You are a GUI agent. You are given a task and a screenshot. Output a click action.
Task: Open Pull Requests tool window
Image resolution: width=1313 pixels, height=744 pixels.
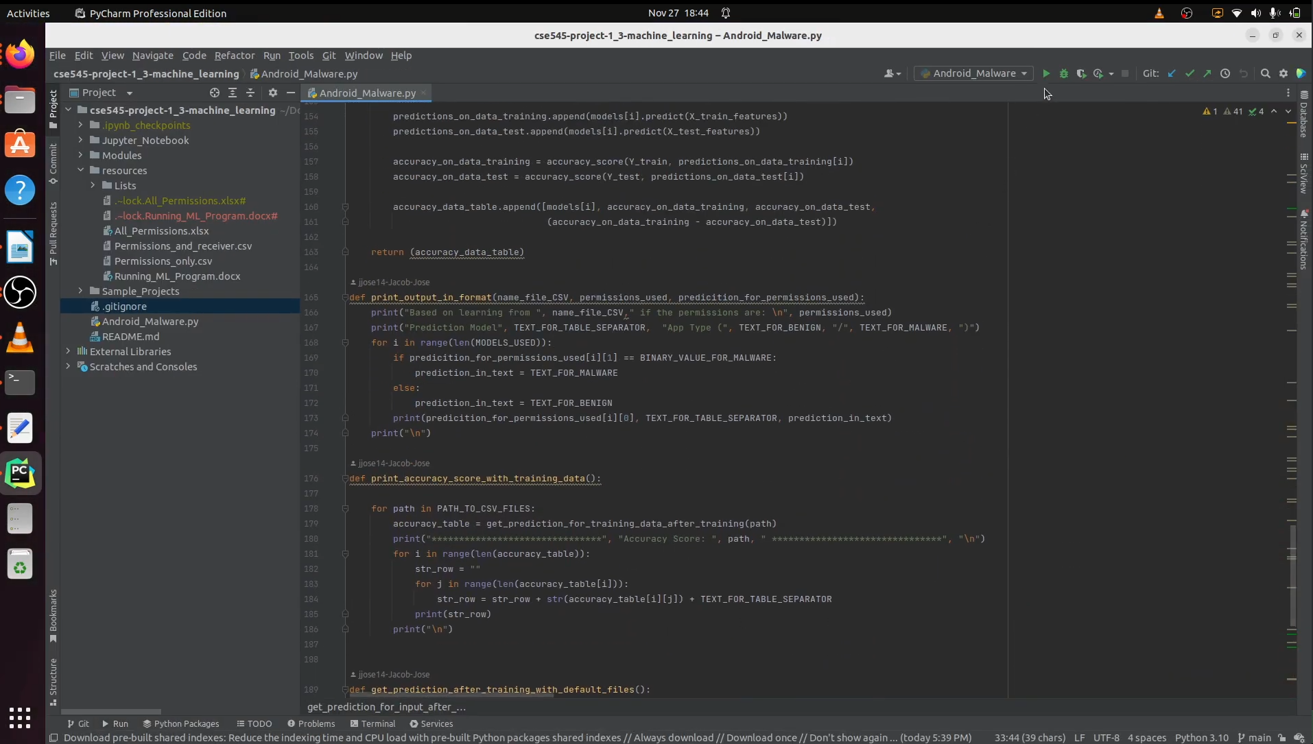click(x=53, y=233)
